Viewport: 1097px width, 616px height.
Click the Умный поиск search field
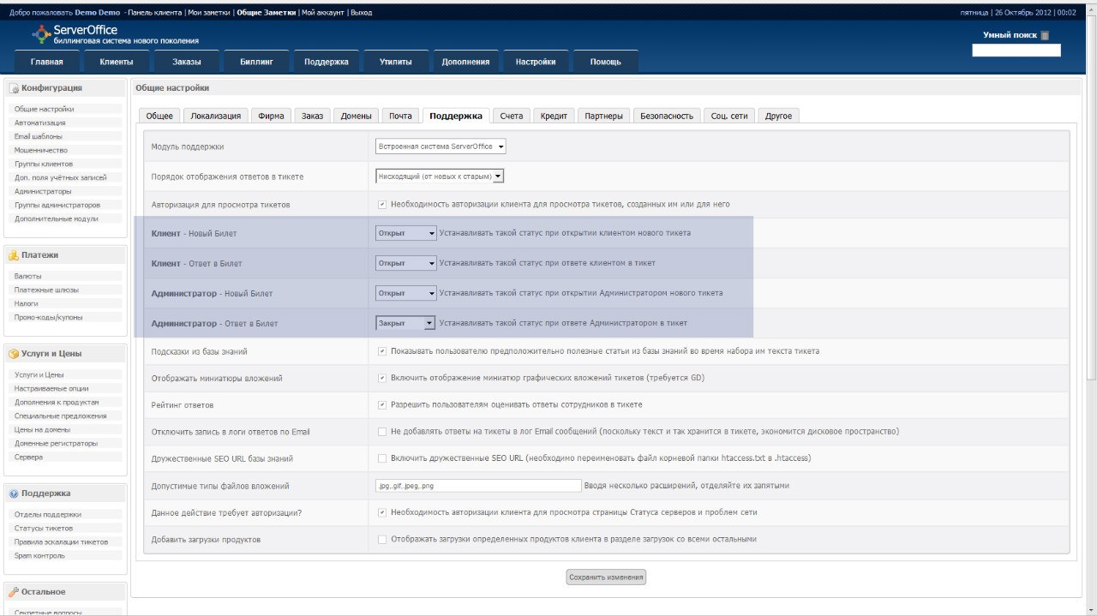tap(1016, 51)
